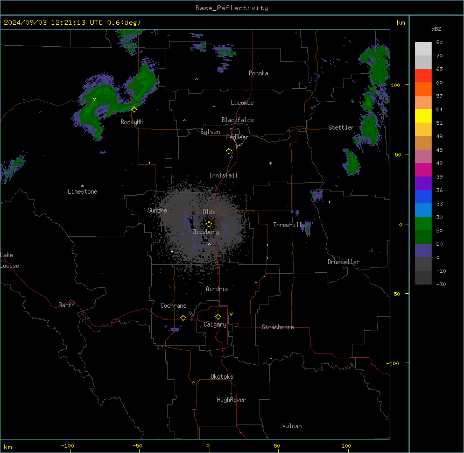This screenshot has height=453, width=464.
Task: Pick the white 80-70 dBZ legend swatch
Action: tap(423, 49)
